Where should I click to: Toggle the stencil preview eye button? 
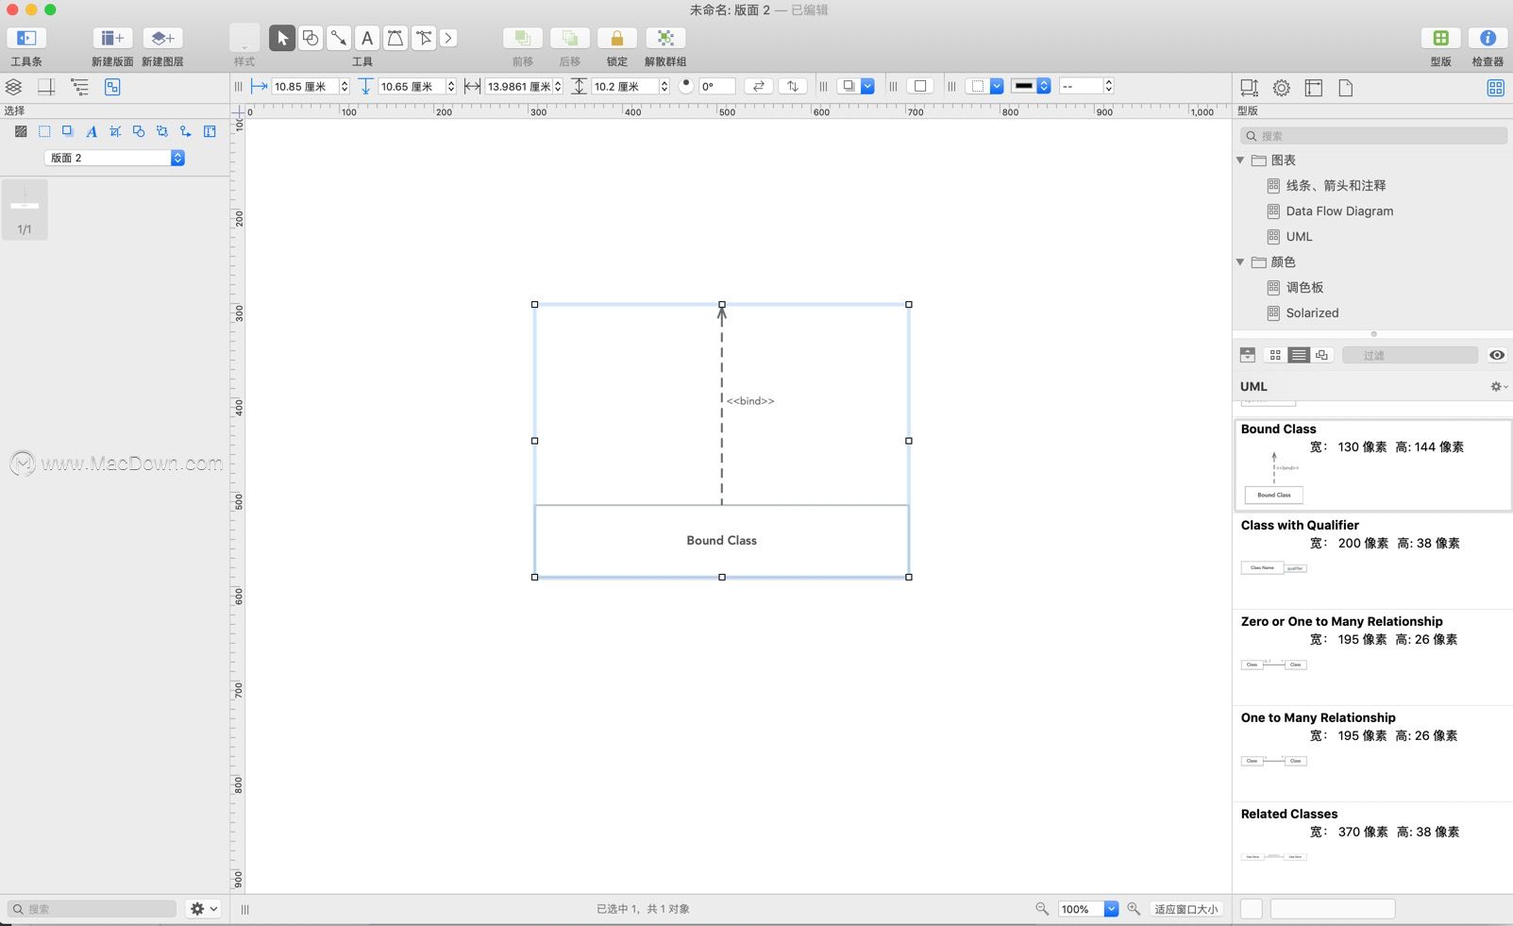(x=1496, y=355)
